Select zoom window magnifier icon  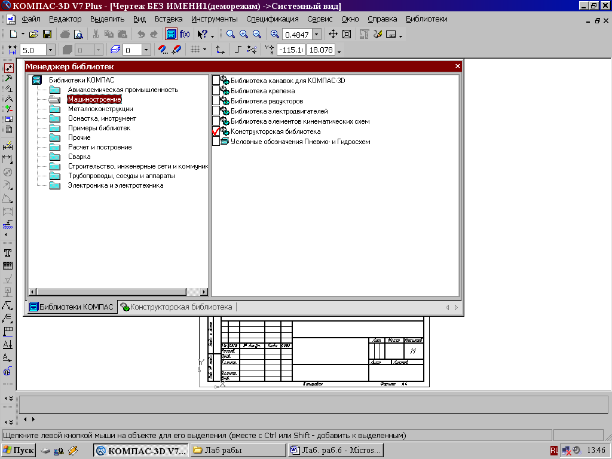tap(231, 34)
